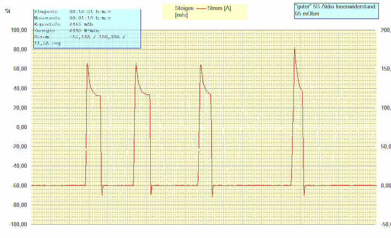Click the 0,00 label on left axis

(21, 127)
